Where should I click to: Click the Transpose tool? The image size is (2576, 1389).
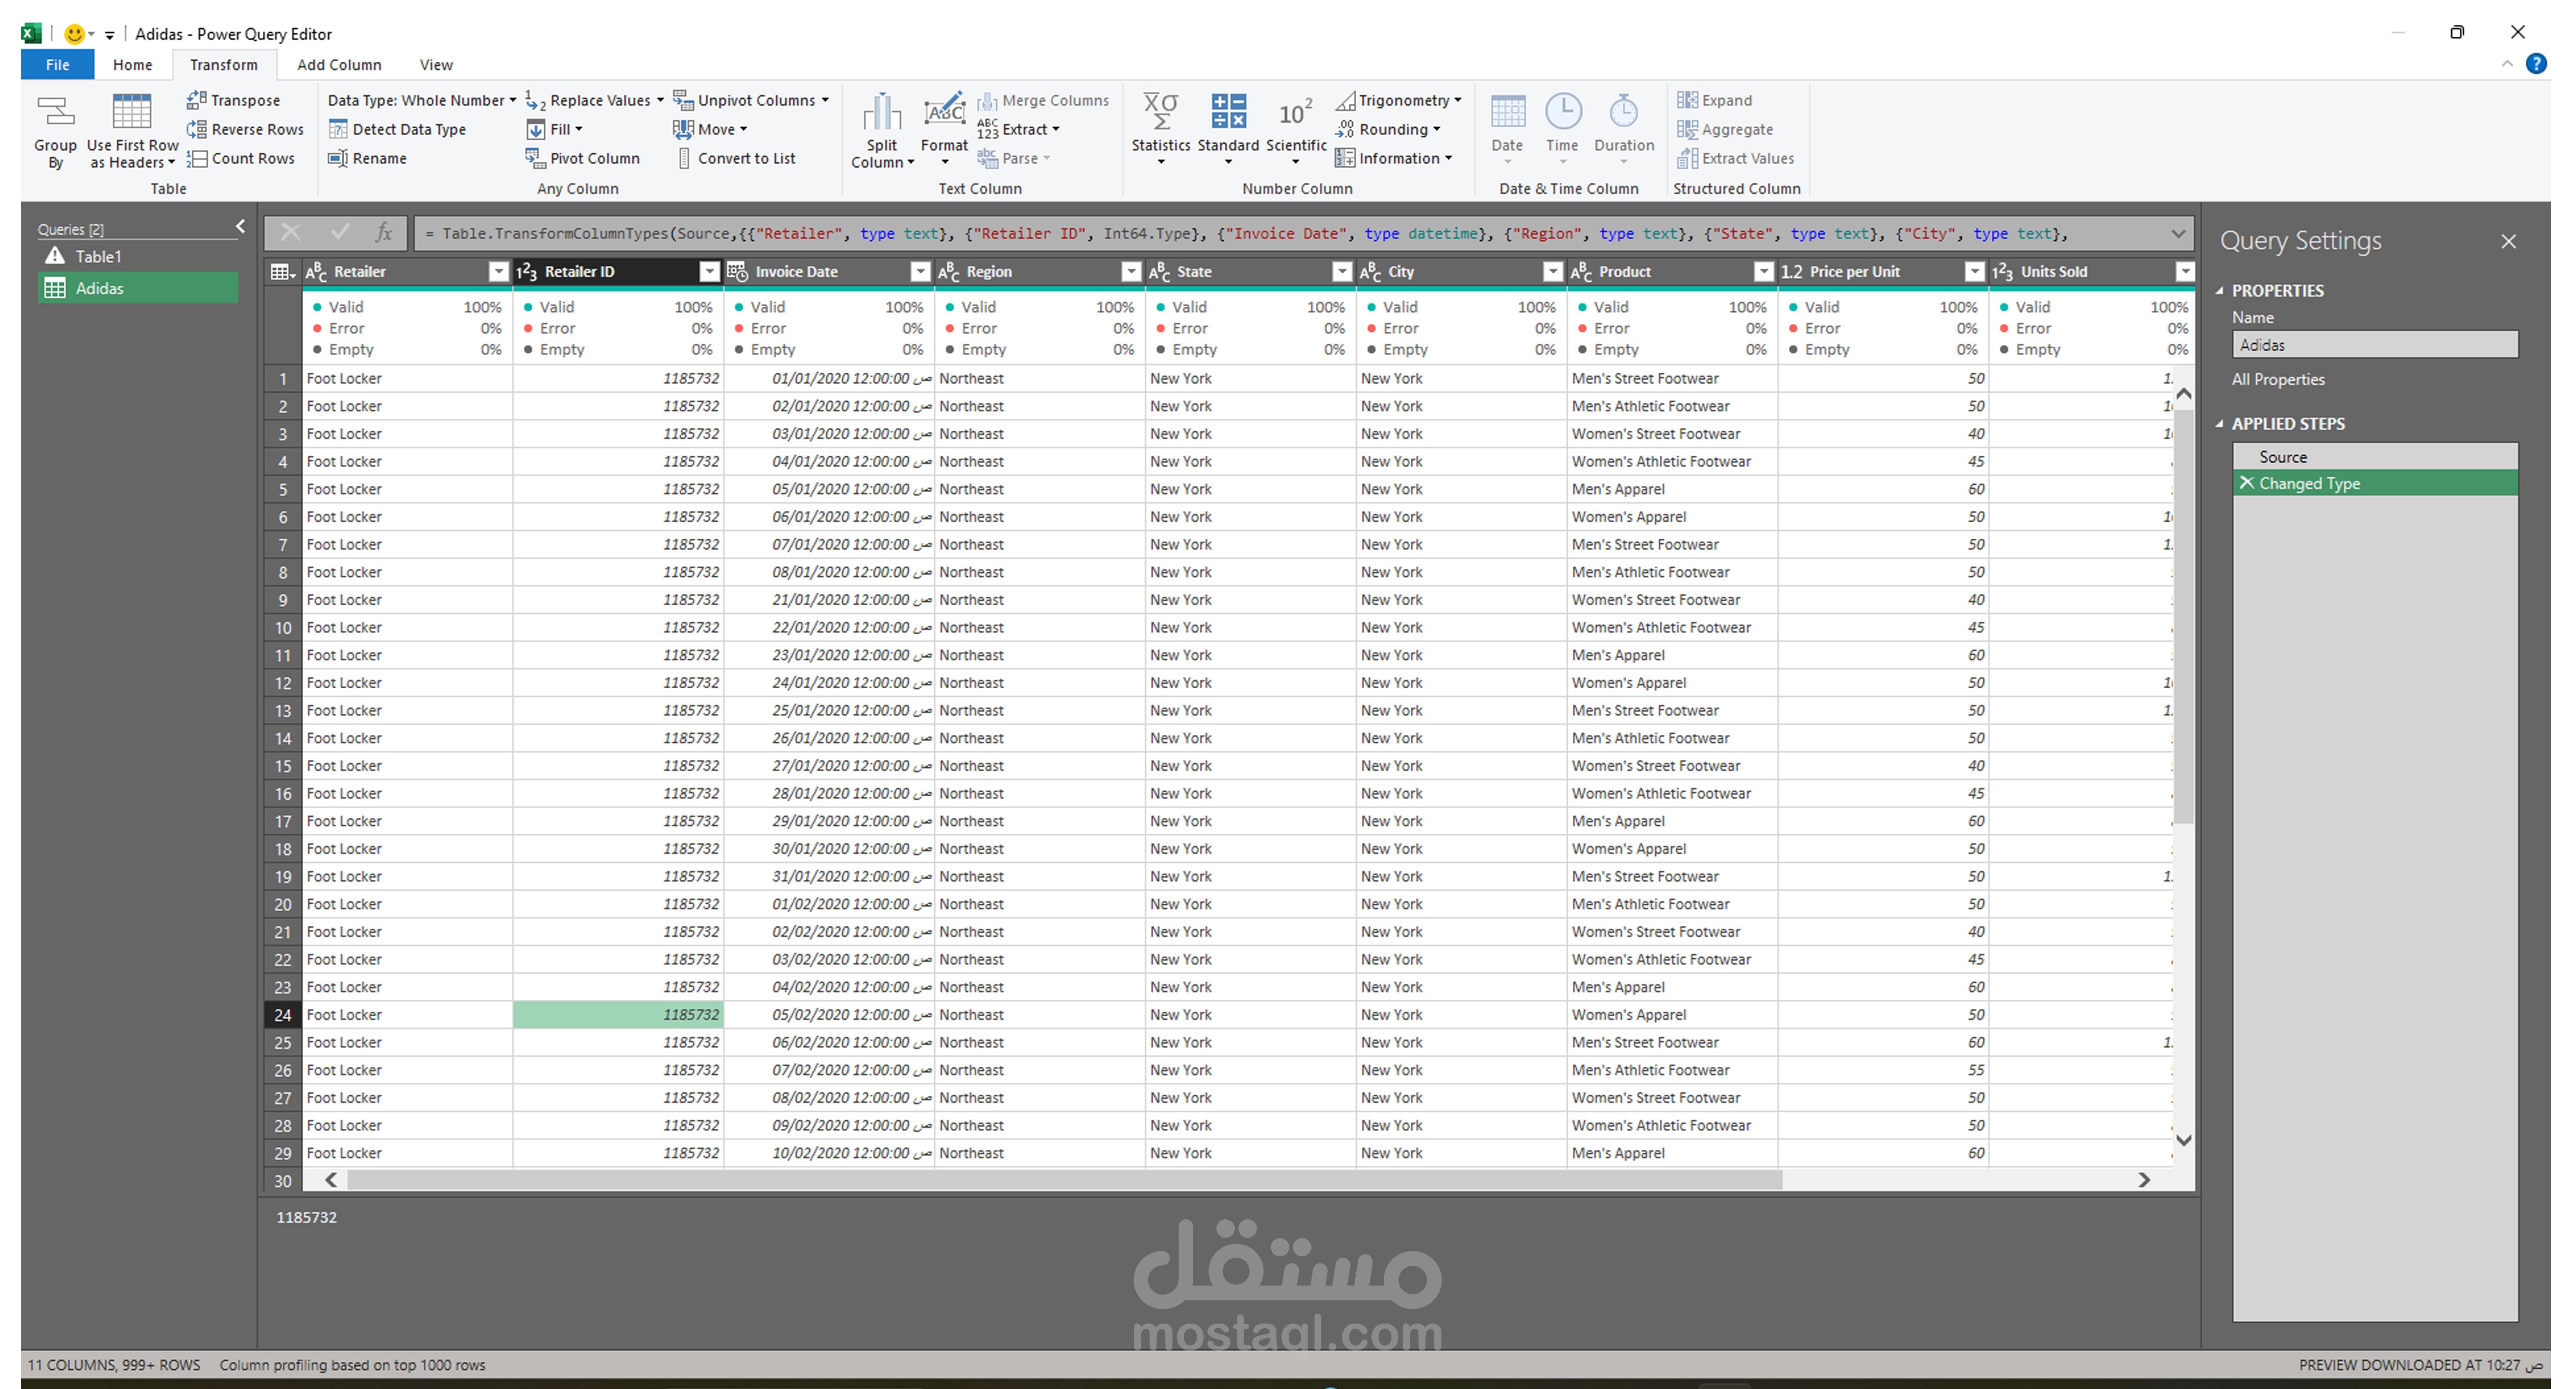[x=233, y=100]
